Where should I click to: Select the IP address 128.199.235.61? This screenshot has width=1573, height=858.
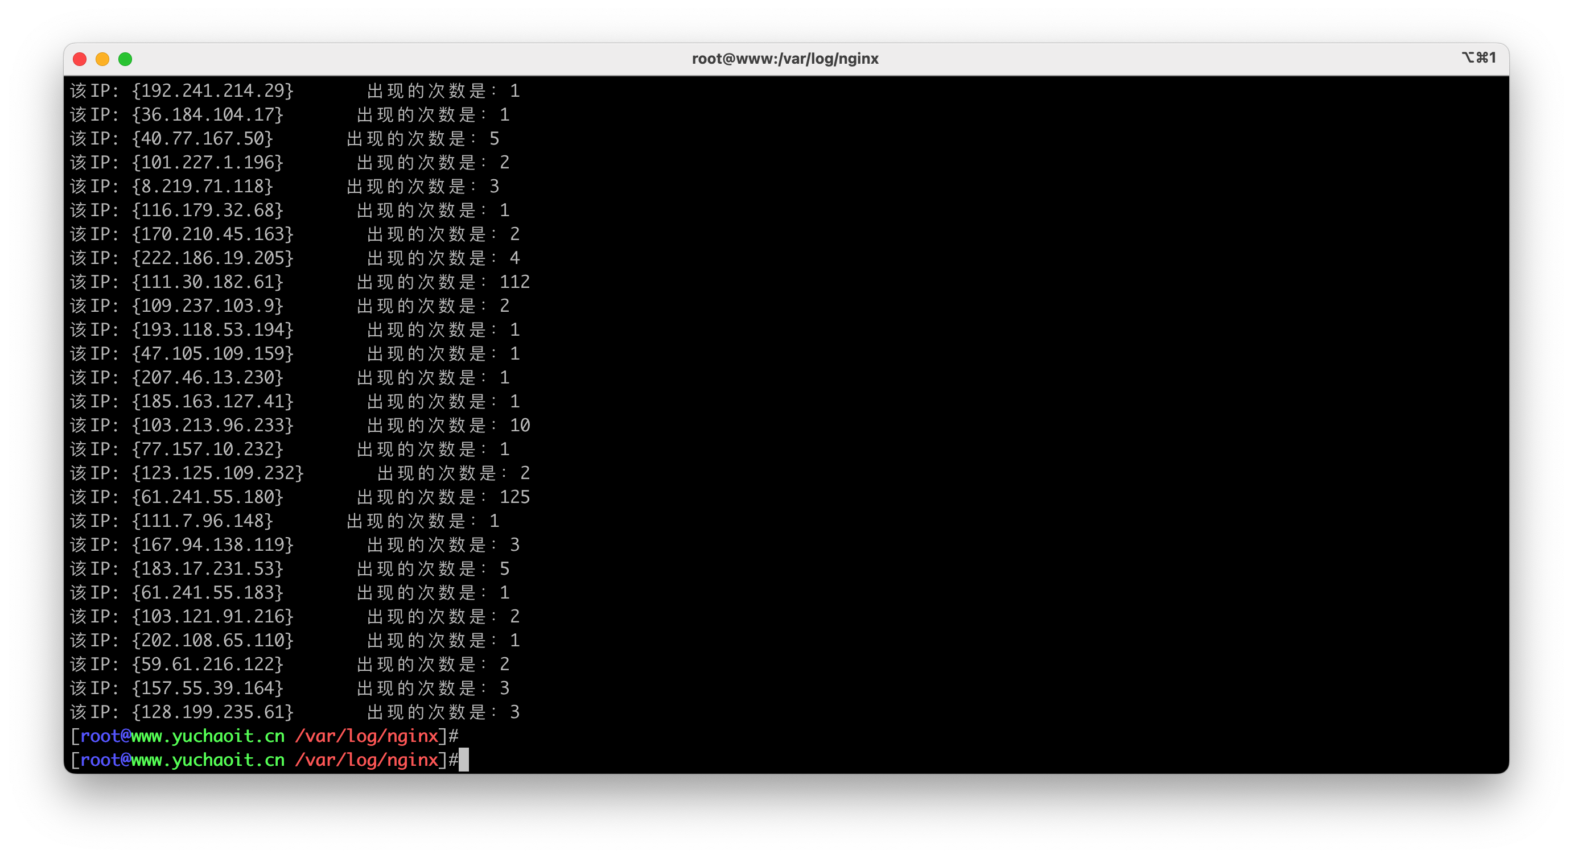[212, 712]
